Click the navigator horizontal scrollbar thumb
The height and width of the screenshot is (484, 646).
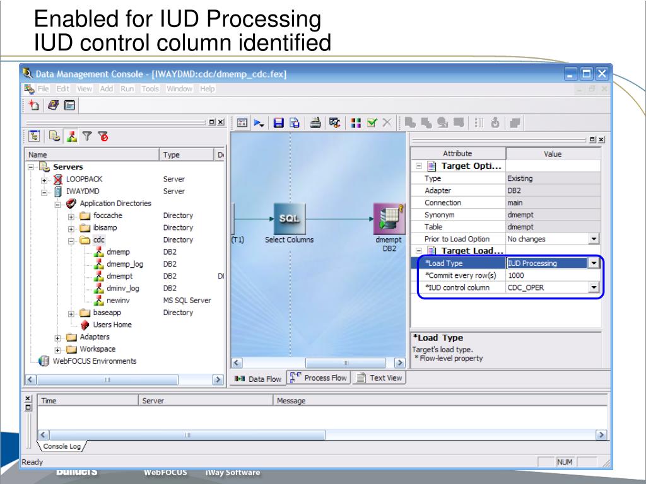[x=107, y=379]
